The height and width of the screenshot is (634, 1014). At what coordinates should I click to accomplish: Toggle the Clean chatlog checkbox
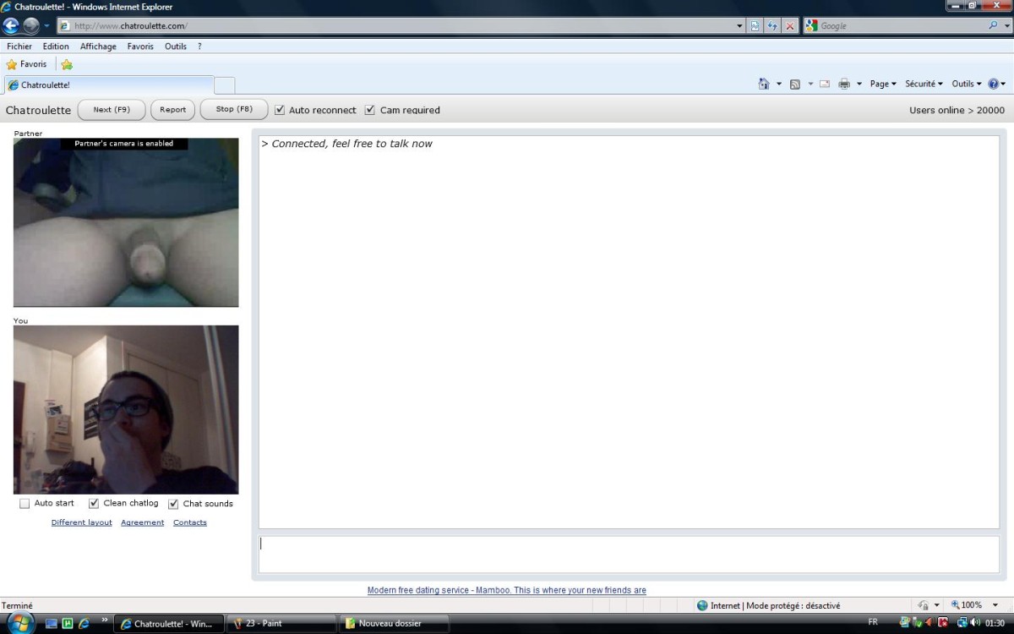pyautogui.click(x=94, y=504)
